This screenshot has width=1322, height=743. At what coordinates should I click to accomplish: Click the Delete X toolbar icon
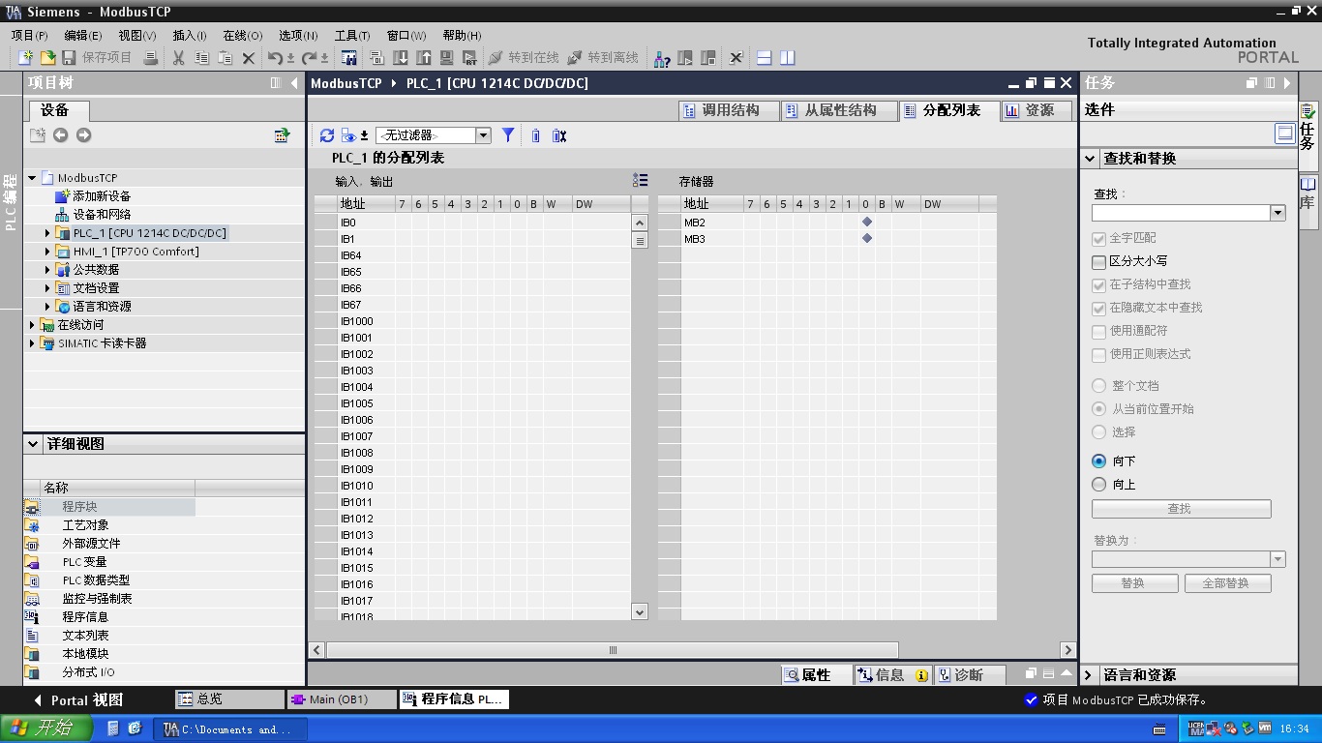click(249, 58)
